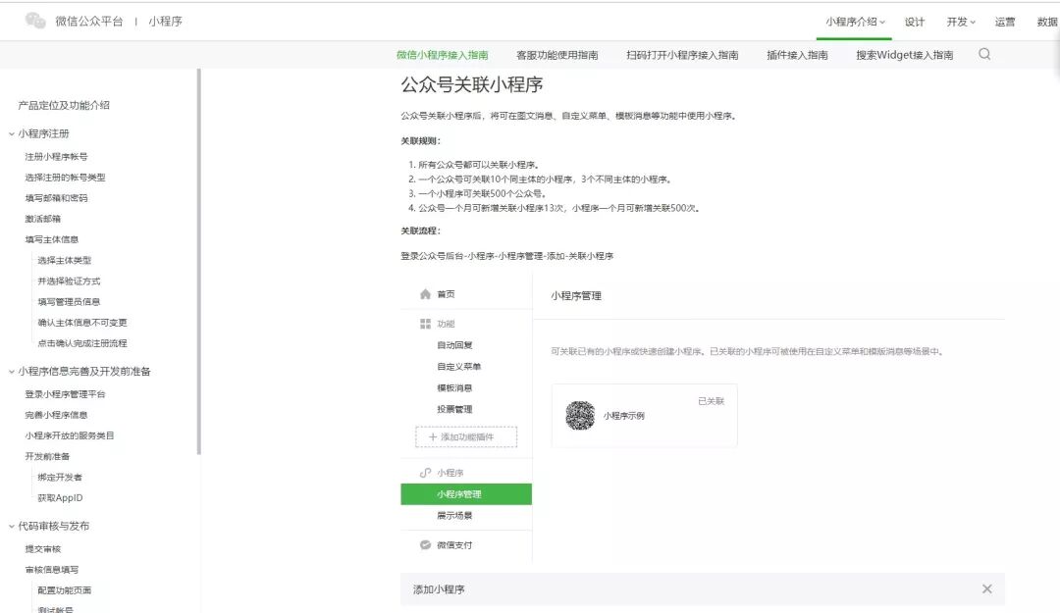Click the WeChat Pay icon beside 微信支付
Image resolution: width=1060 pixels, height=613 pixels.
tap(425, 544)
